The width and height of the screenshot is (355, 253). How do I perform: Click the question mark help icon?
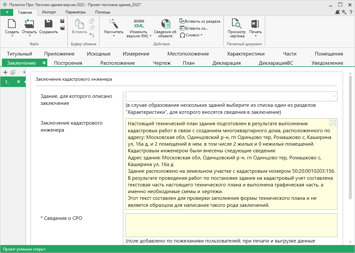(x=351, y=12)
